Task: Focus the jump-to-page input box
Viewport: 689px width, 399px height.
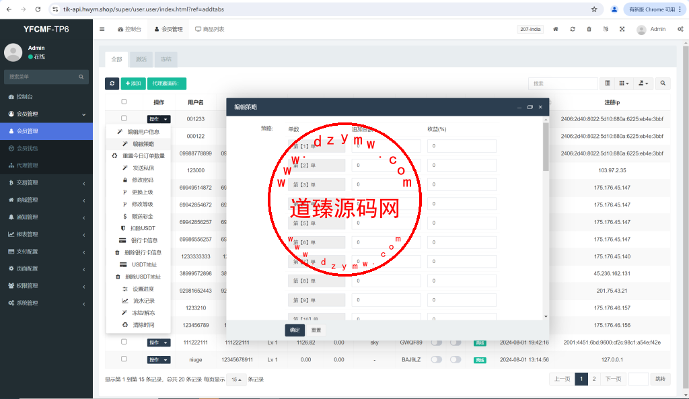Action: tap(639, 379)
